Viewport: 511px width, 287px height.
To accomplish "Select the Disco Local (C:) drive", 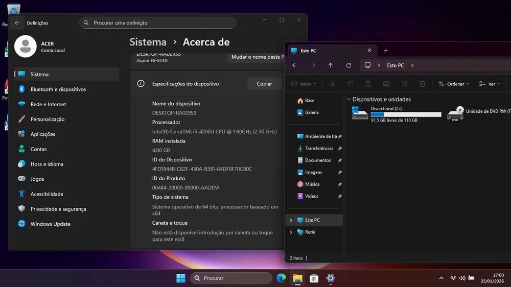I will coord(397,114).
